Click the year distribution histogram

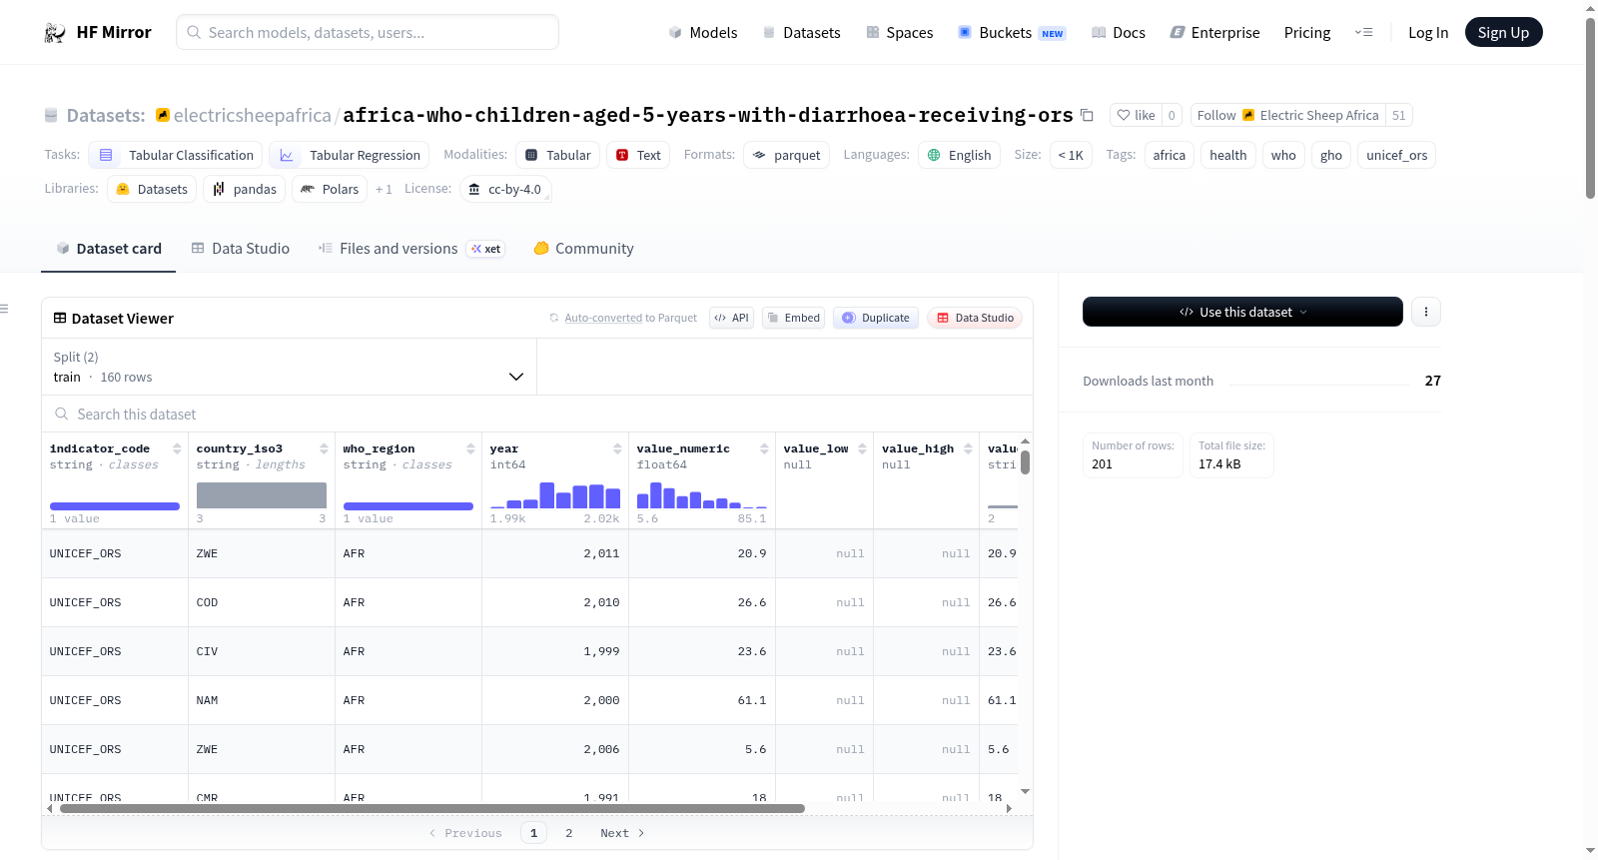(x=555, y=495)
